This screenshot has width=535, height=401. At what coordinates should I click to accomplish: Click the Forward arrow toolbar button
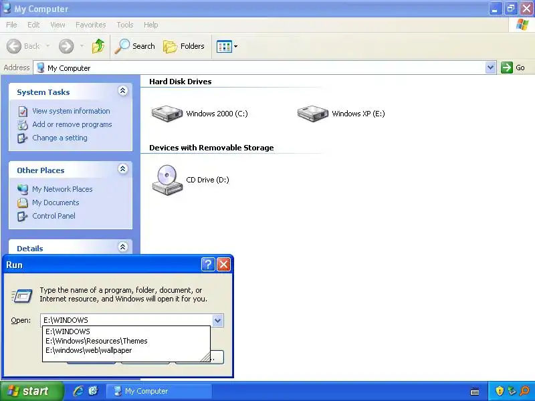66,46
